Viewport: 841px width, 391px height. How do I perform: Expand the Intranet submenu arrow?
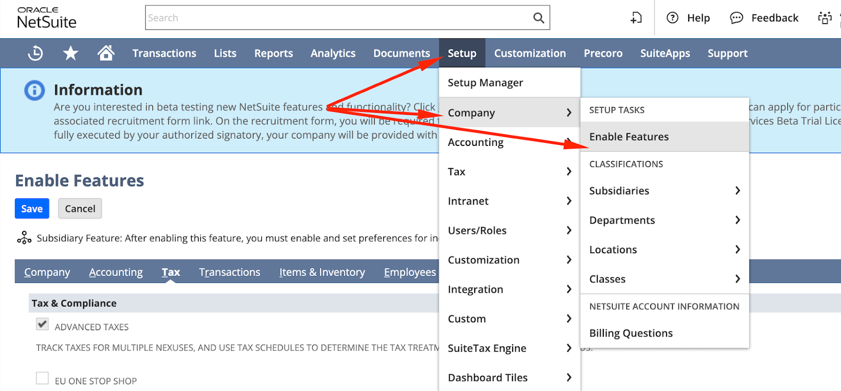pos(569,200)
